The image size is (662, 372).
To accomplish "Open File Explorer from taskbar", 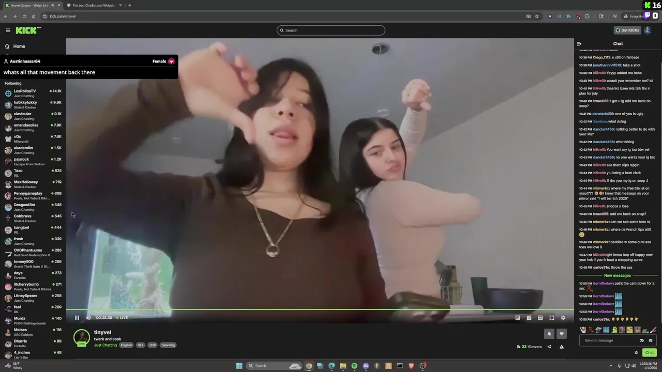I will (343, 366).
